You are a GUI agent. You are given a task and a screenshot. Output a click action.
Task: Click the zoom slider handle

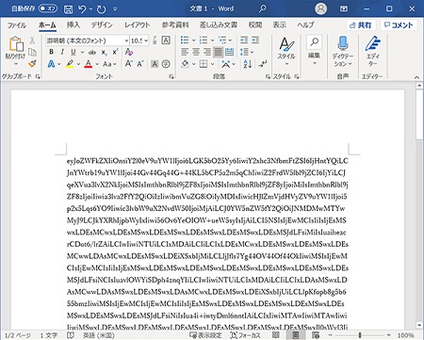[360, 335]
